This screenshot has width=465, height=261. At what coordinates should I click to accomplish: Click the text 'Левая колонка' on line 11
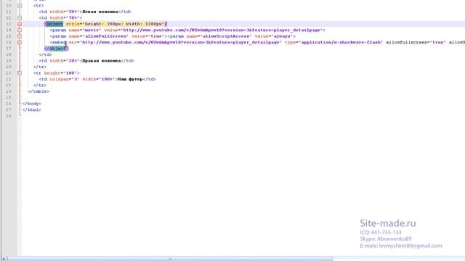[100, 12]
